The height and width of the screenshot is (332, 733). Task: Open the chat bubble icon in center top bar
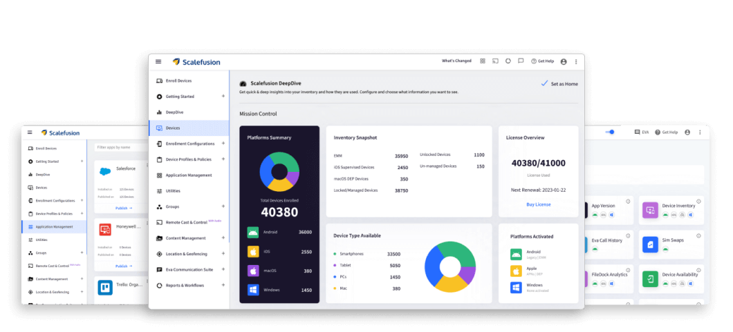521,61
